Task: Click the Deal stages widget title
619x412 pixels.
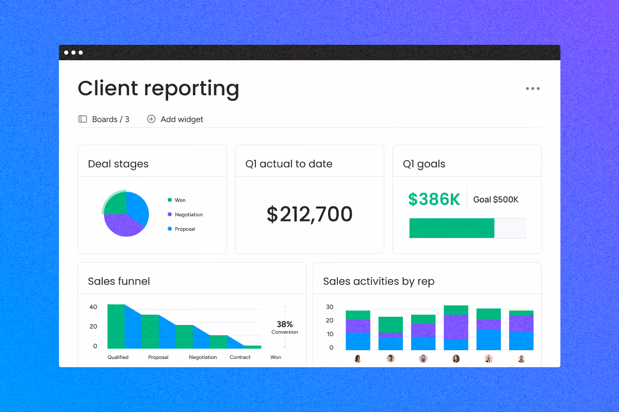Action: click(118, 164)
